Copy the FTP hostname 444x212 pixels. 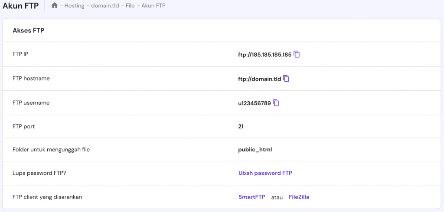287,79
